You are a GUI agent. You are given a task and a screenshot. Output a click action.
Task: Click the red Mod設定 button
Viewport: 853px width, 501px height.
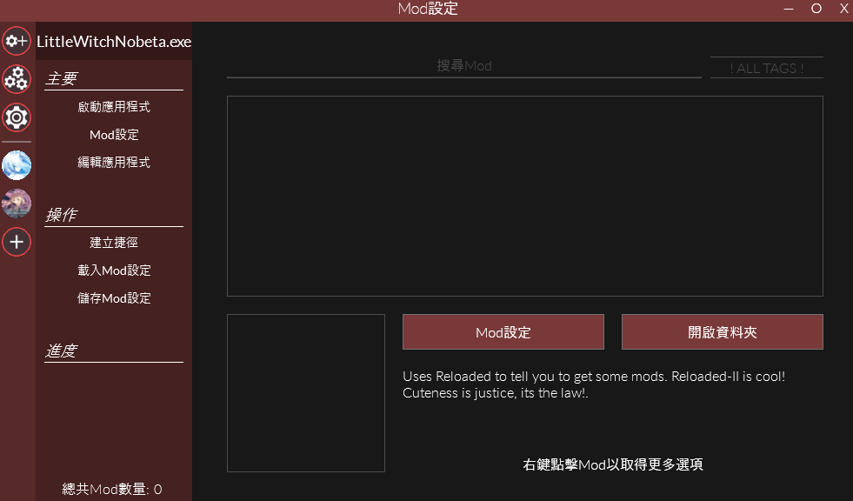pos(503,331)
